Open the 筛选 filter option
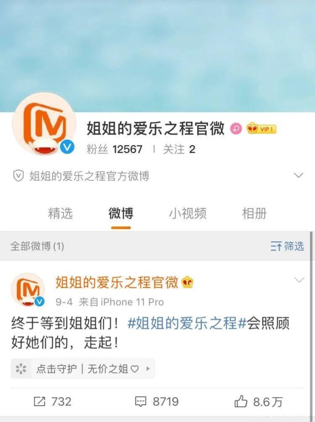 pyautogui.click(x=287, y=246)
